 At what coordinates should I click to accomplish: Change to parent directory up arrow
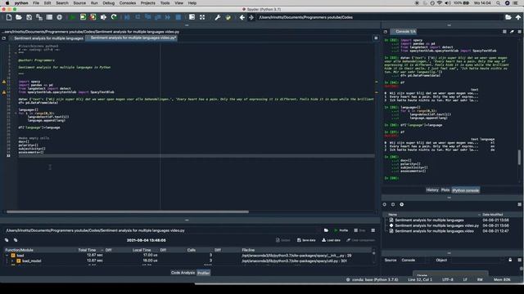(518, 17)
